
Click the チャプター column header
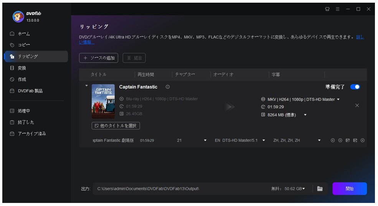[x=185, y=75]
